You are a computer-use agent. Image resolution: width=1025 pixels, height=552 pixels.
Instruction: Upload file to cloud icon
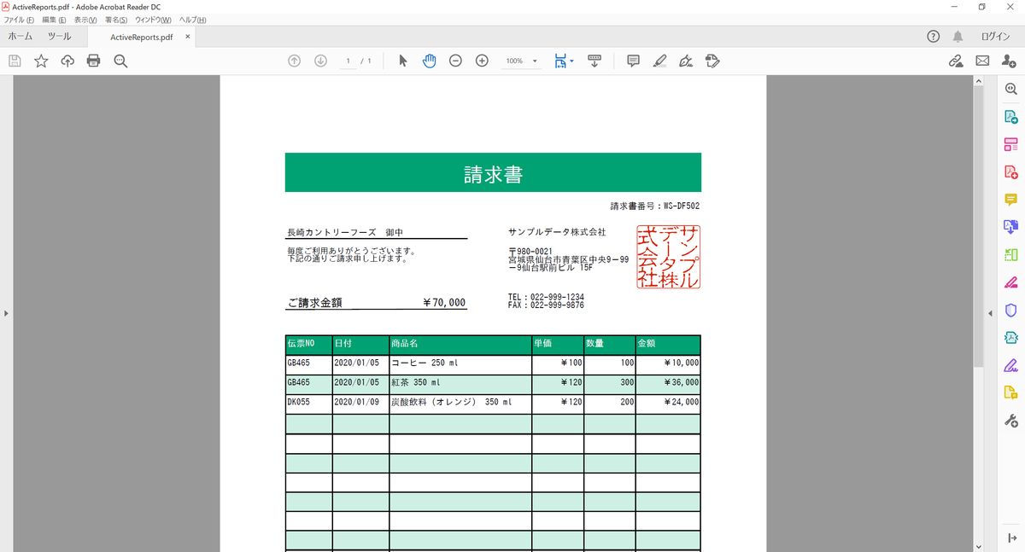(67, 61)
